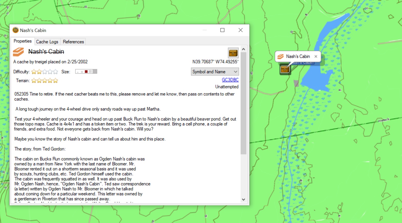Go to the References tab

pos(73,42)
